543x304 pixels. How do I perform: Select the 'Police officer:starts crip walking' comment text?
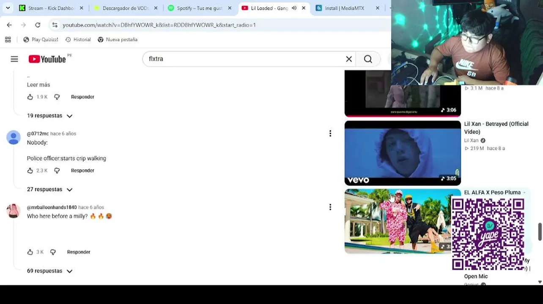[x=66, y=158]
